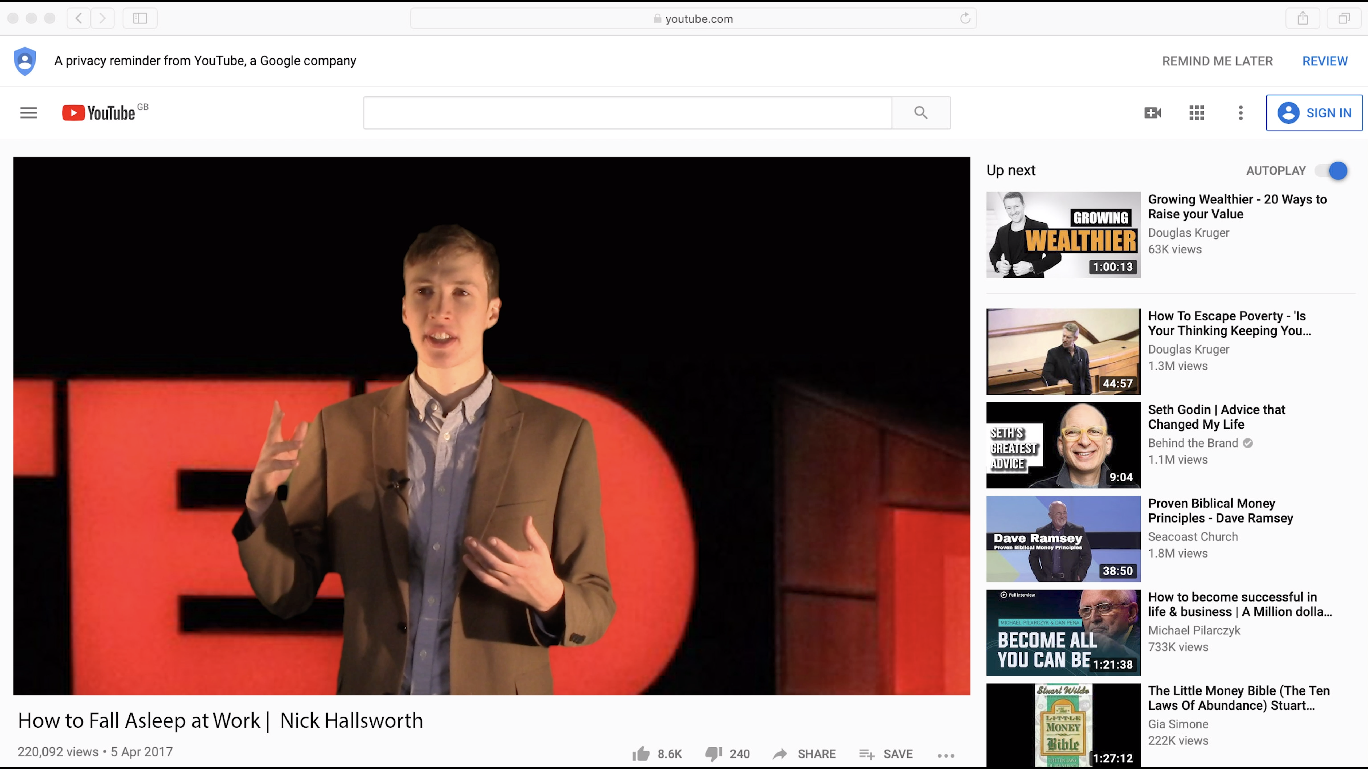Click the search magnifier icon

[x=920, y=112]
